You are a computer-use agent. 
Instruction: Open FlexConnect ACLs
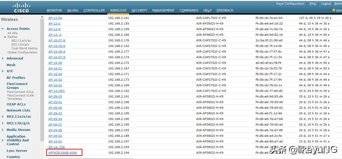20,92
